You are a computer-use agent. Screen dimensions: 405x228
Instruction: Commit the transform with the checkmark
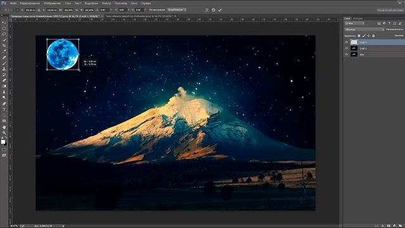[220, 10]
